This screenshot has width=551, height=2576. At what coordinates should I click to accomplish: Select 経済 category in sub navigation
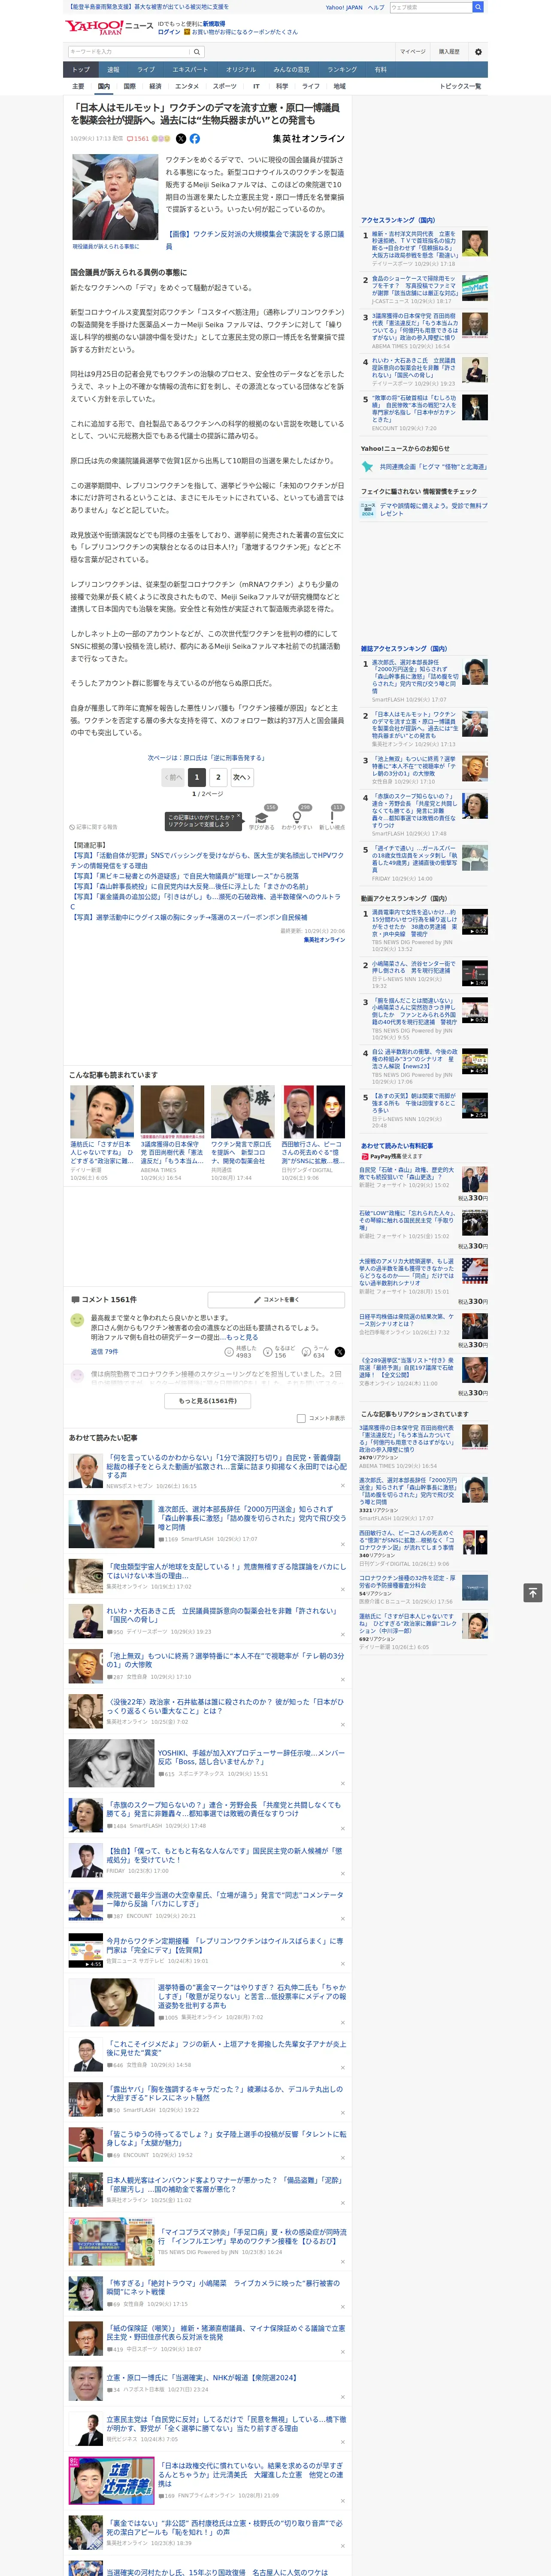155,86
